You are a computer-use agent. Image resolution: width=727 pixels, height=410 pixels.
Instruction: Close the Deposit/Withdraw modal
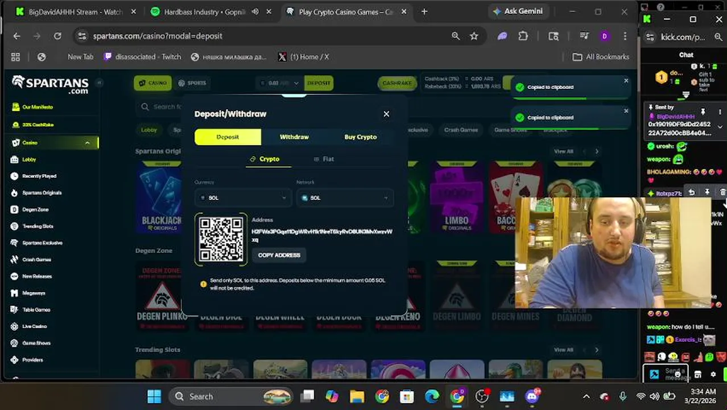[x=386, y=114]
